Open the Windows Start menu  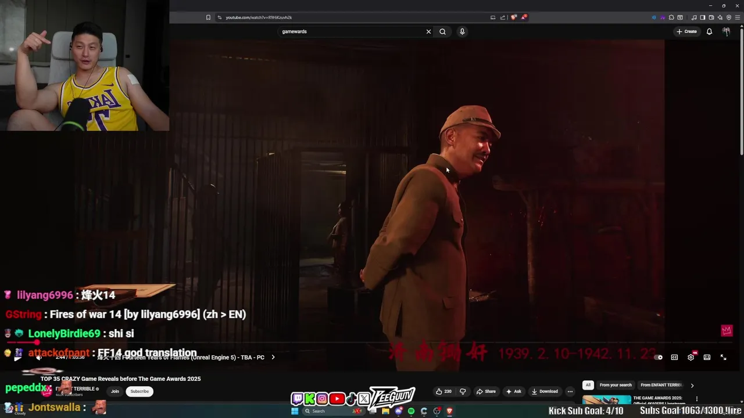[295, 411]
